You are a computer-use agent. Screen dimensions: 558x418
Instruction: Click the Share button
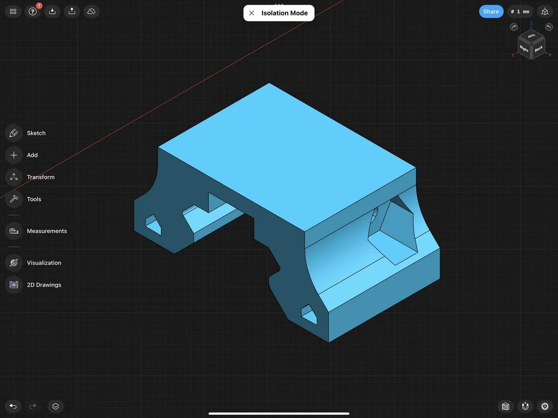coord(491,11)
